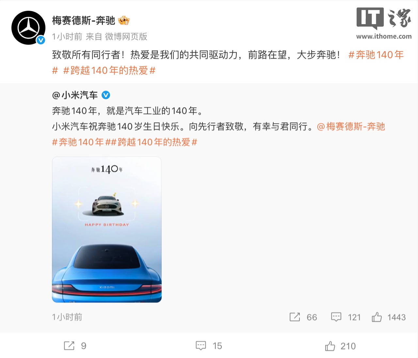Click the 微博网页版 source link
Image resolution: width=418 pixels, height=358 pixels.
126,37
